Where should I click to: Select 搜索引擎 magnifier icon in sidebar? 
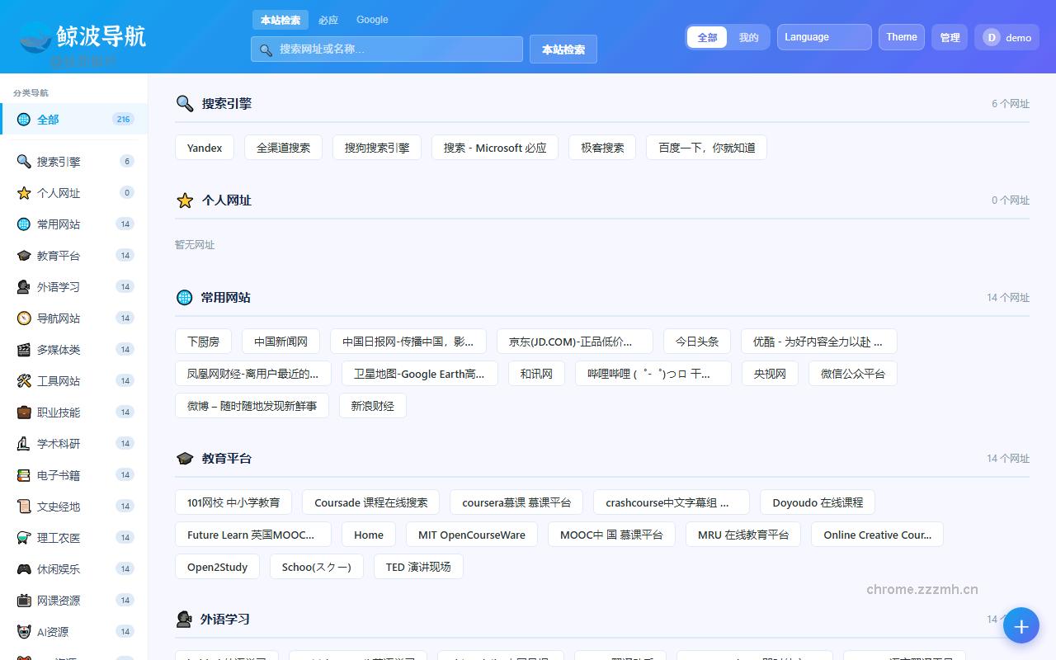click(x=24, y=162)
